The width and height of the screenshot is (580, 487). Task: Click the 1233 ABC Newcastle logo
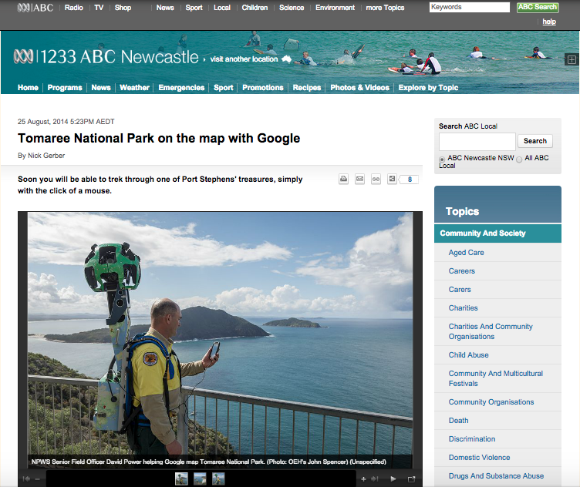pos(106,56)
